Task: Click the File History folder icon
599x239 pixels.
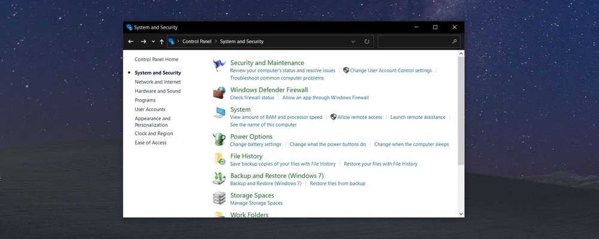Action: pyautogui.click(x=220, y=159)
